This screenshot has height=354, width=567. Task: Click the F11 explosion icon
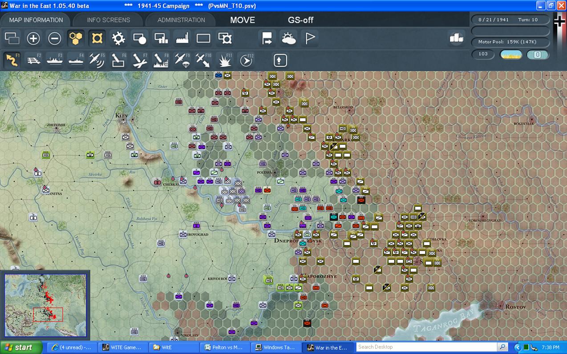pos(224,60)
